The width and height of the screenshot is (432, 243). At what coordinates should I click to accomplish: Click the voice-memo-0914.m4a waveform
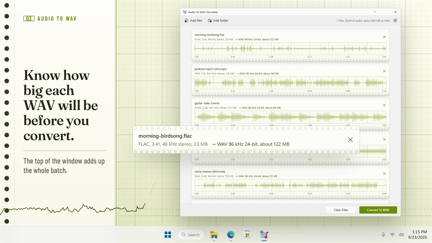click(290, 185)
